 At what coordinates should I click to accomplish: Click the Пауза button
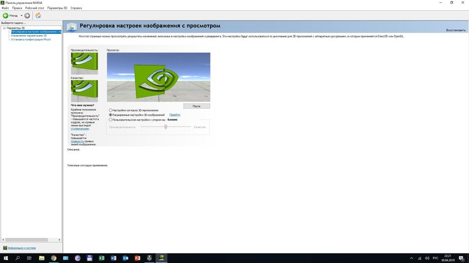coord(196,106)
